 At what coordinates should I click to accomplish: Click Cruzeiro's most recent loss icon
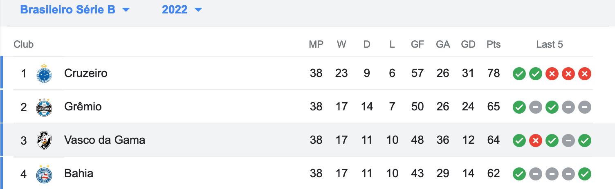(585, 74)
